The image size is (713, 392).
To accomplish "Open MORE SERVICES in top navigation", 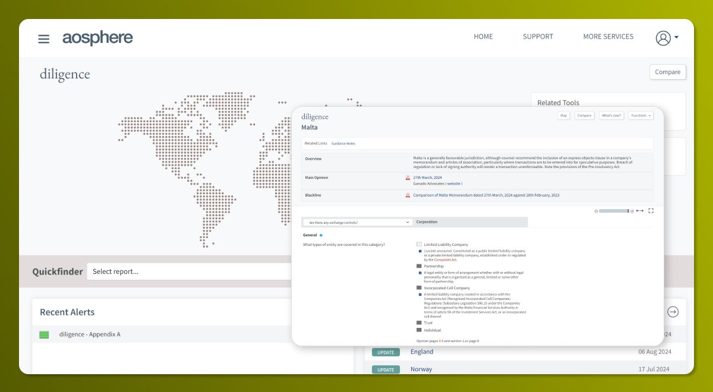I will tap(608, 37).
